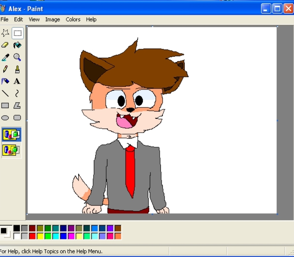
Task: Select the Airbrush spray tool
Action: point(5,81)
